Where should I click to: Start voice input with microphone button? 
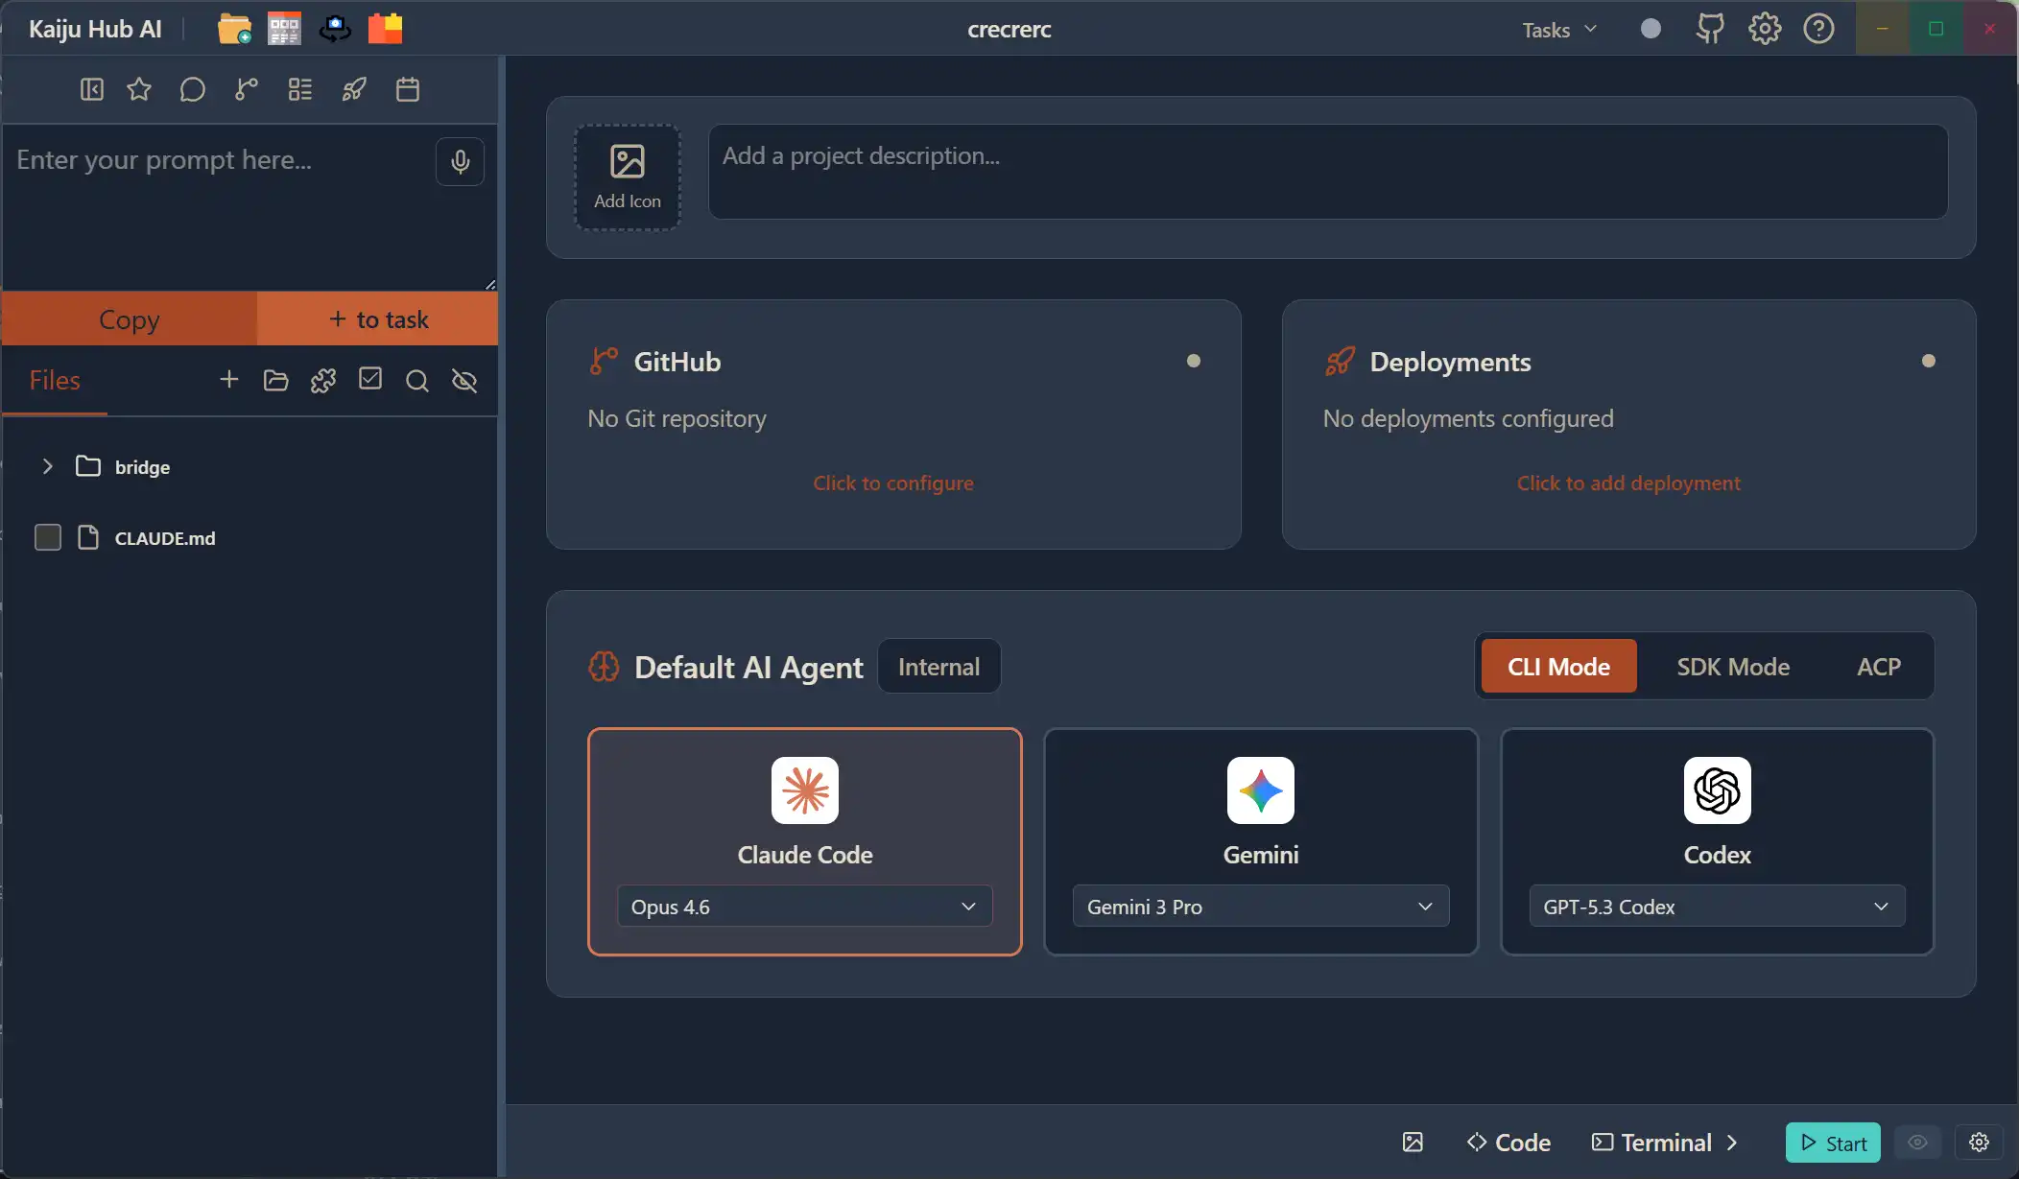461,161
